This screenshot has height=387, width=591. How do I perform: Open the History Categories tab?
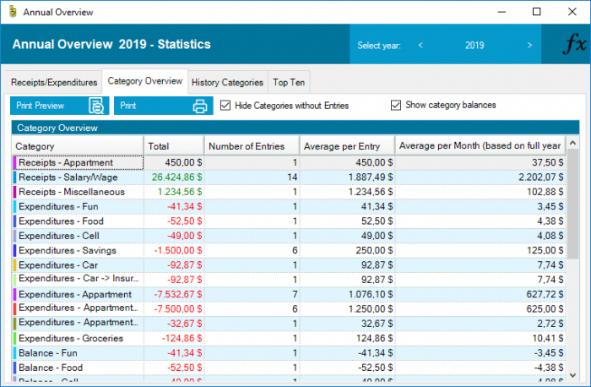click(227, 83)
